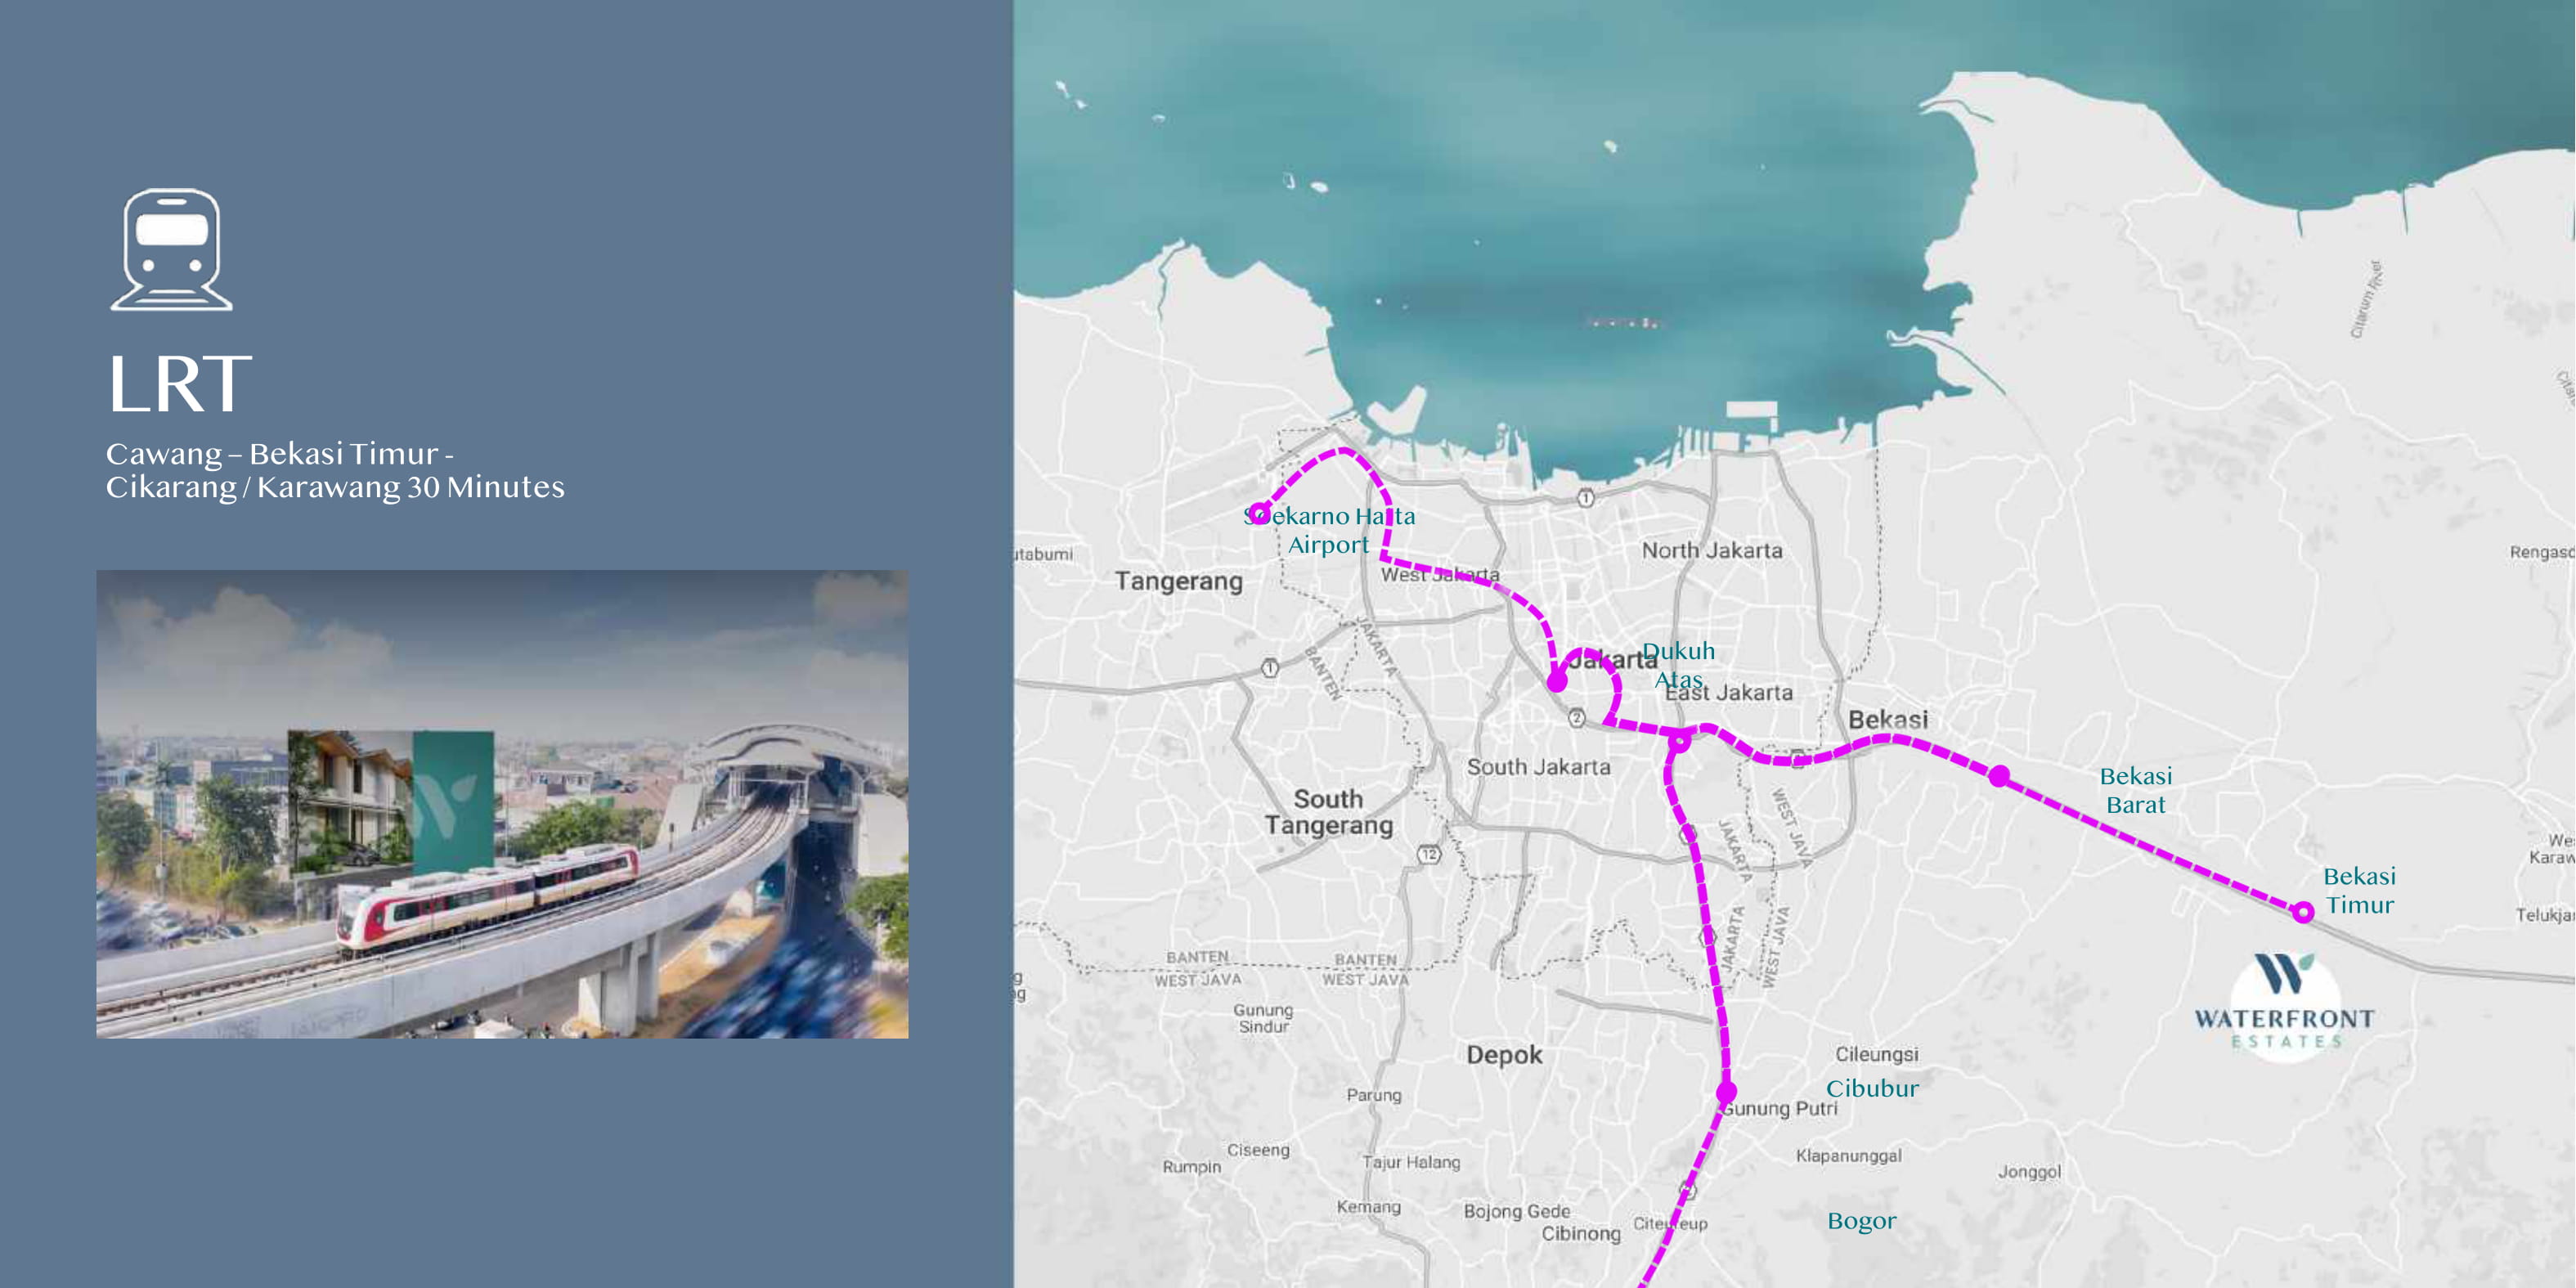Click the Tangerang city name on map

[x=1179, y=581]
